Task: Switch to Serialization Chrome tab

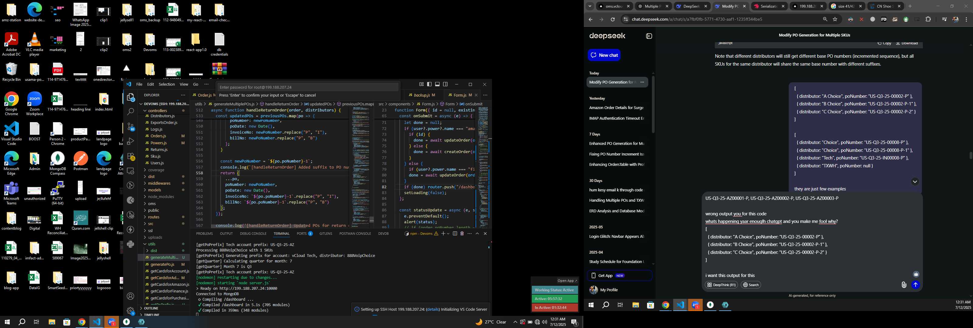Action: click(x=769, y=6)
